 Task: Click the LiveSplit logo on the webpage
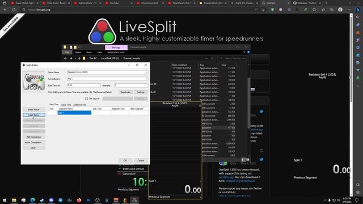(102, 32)
